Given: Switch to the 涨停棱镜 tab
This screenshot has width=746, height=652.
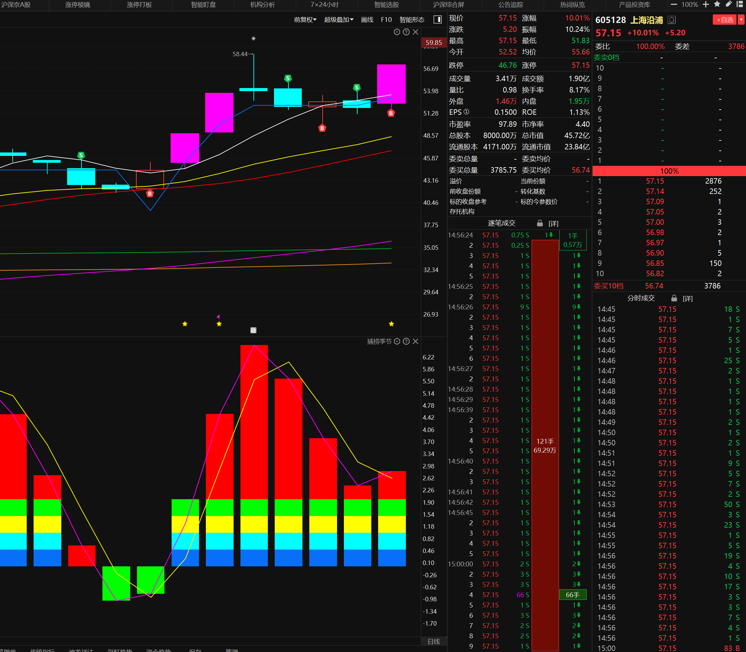Looking at the screenshot, I should point(77,5).
